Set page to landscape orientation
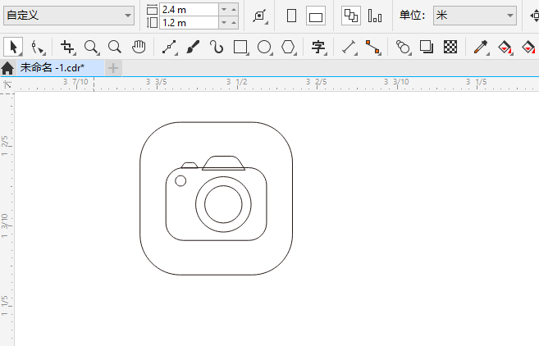This screenshot has height=346, width=539. 316,16
